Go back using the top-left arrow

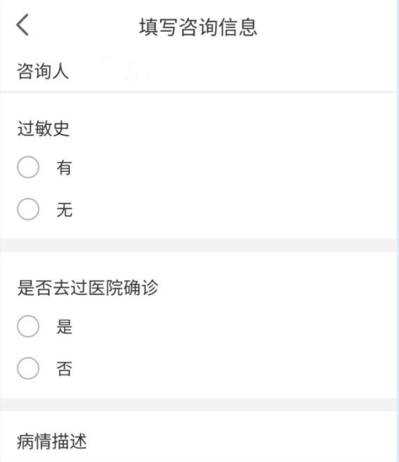[x=22, y=25]
